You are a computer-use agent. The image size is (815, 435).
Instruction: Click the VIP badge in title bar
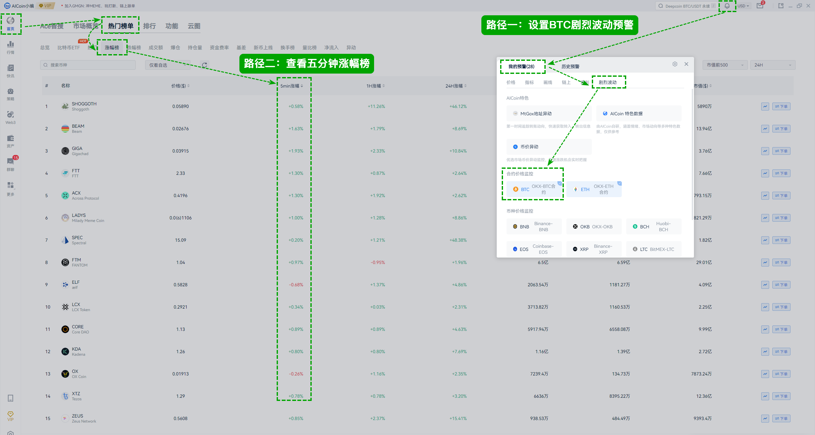pos(47,6)
